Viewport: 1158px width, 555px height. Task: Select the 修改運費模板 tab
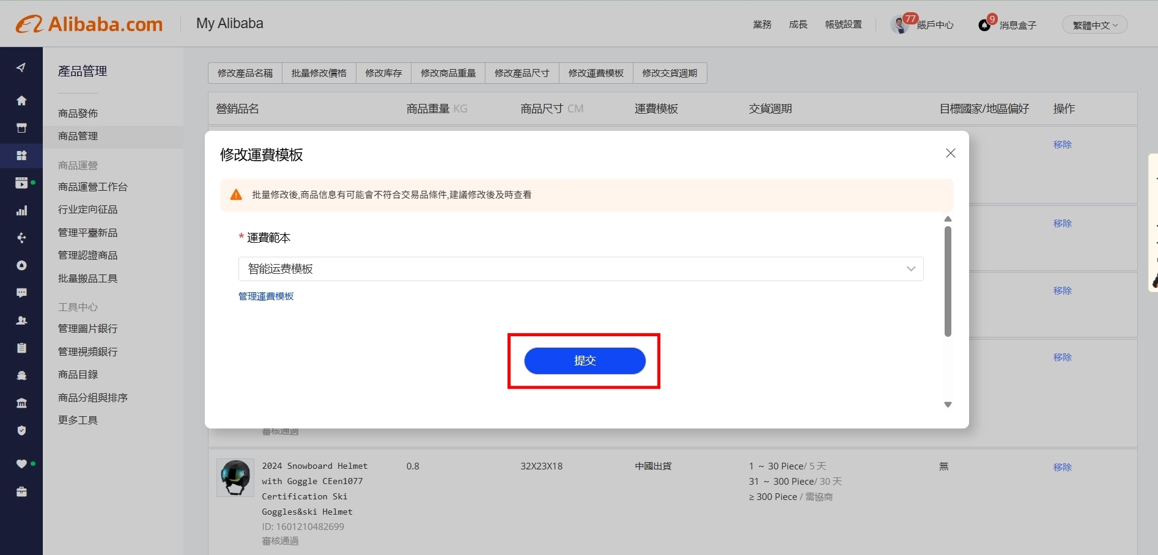(x=596, y=73)
